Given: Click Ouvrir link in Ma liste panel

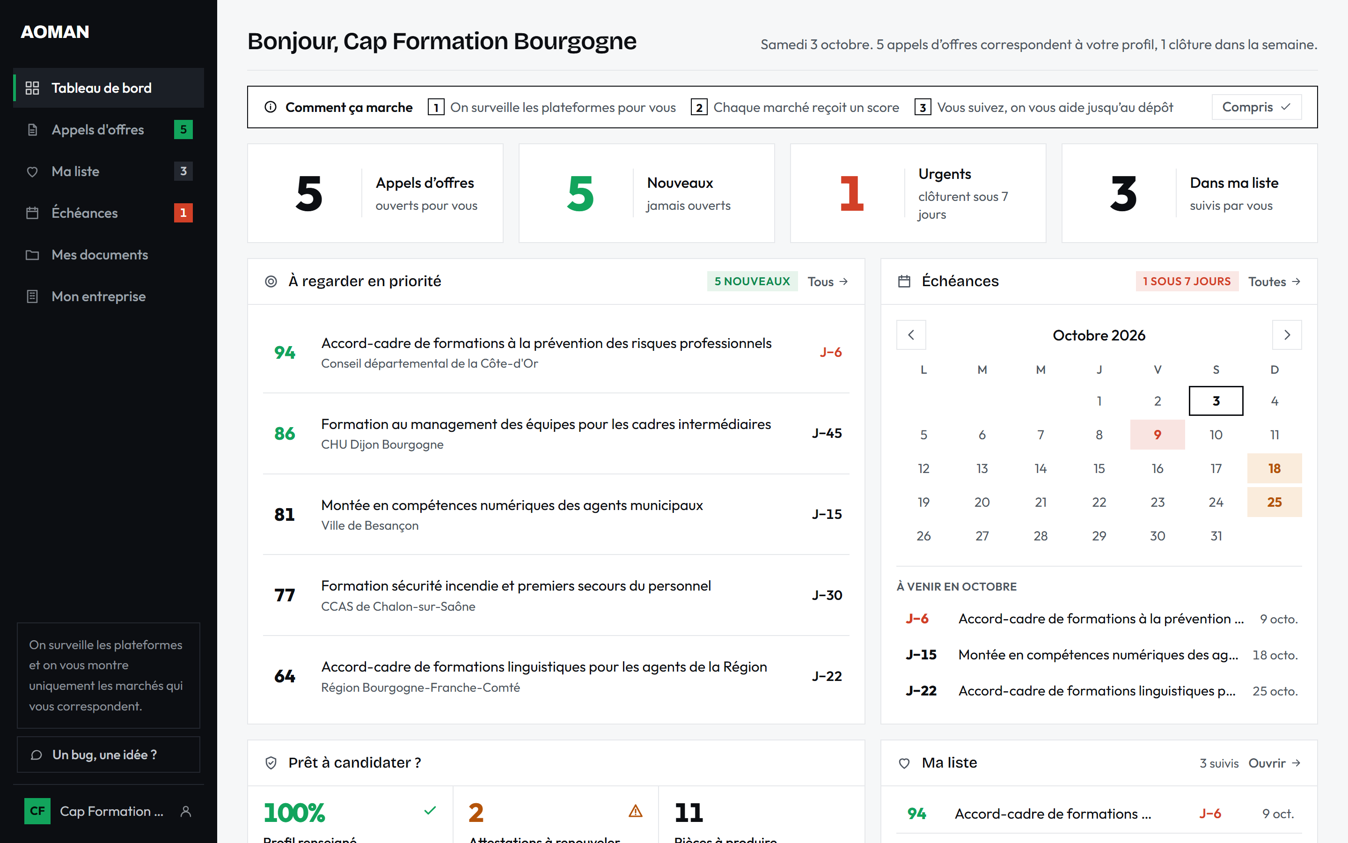Looking at the screenshot, I should tap(1275, 763).
